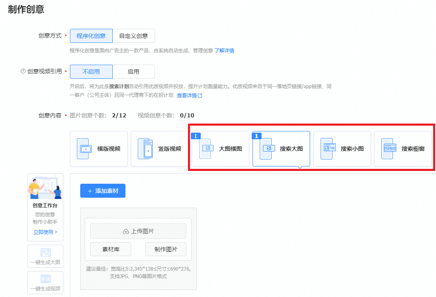This screenshot has height=297, width=436.
Task: Select 不启用 for creative video citation
Action: pyautogui.click(x=91, y=71)
